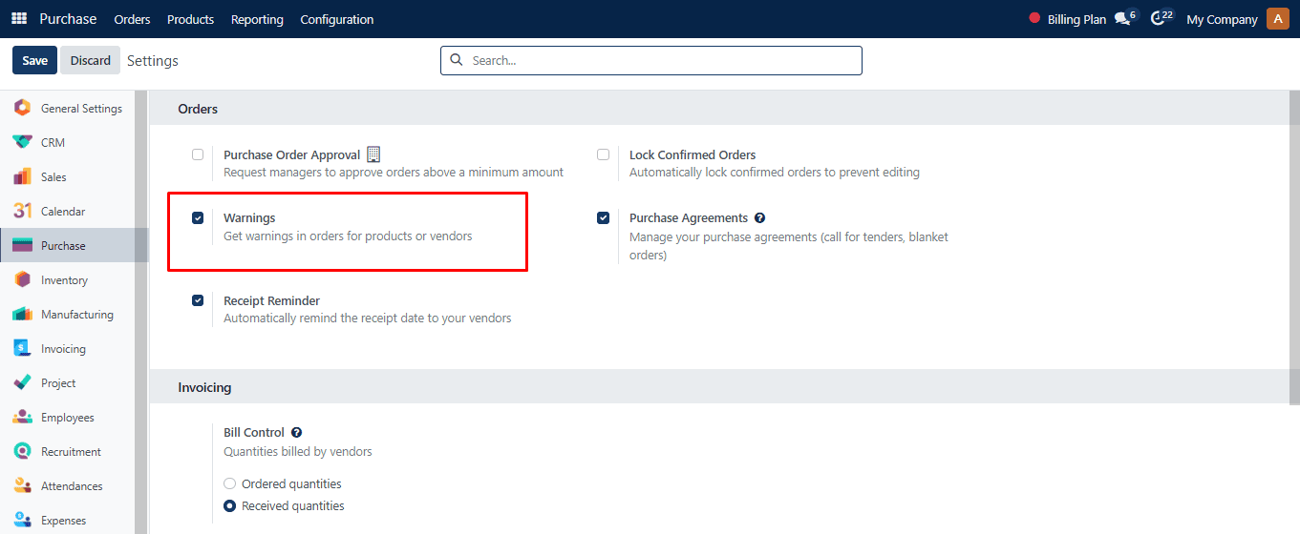Open the Configuration menu
This screenshot has width=1300, height=534.
[x=337, y=19]
